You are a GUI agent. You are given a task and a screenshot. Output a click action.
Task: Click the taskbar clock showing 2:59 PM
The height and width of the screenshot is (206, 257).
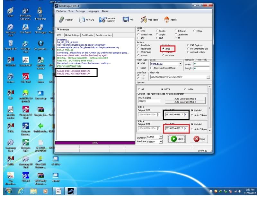[x=250, y=191]
